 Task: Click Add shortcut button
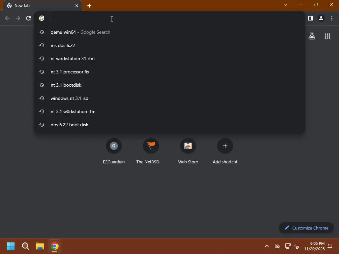[x=225, y=151]
